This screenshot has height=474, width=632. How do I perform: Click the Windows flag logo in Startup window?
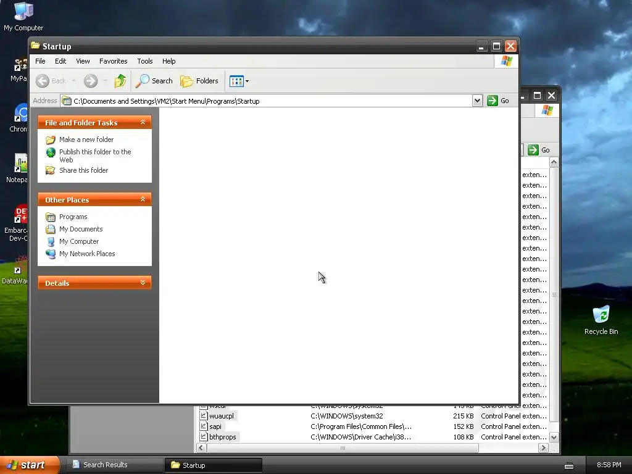point(506,61)
